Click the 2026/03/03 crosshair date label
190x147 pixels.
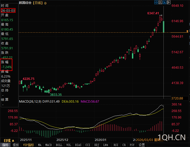150,140
